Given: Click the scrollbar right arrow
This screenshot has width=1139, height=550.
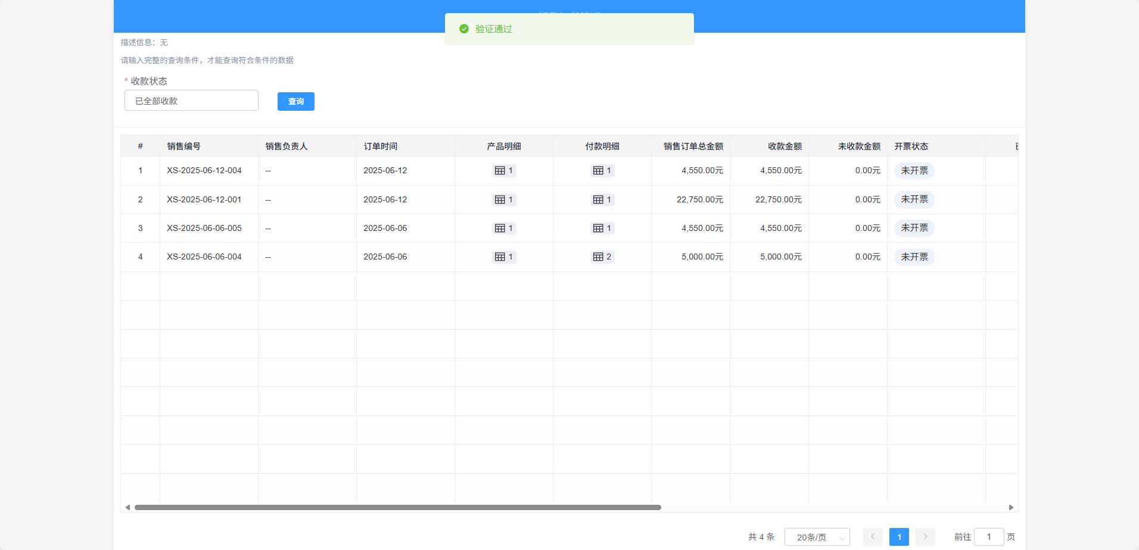Looking at the screenshot, I should coord(1011,508).
